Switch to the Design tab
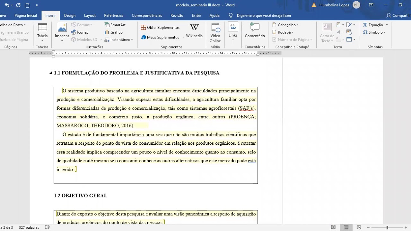Viewport: 411px width, 231px height. [70, 15]
